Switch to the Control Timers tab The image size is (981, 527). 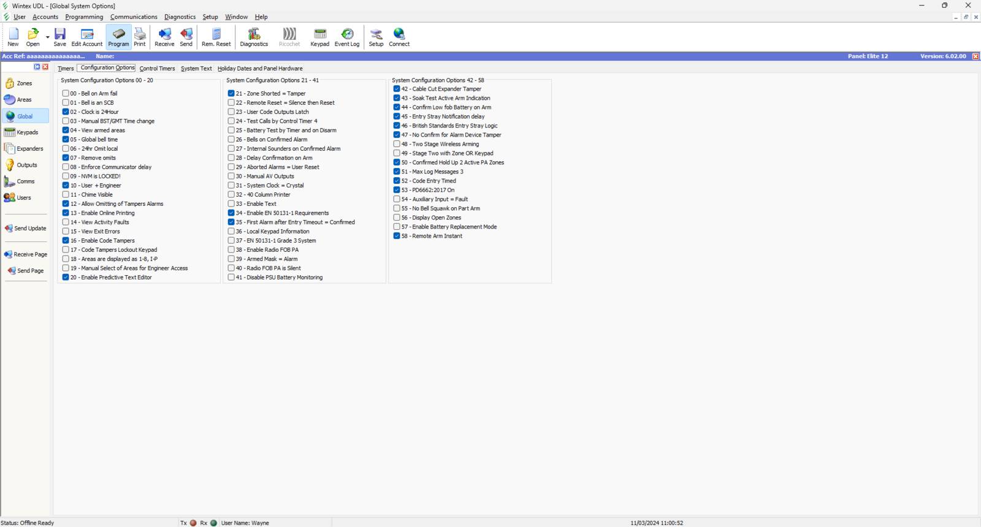157,69
